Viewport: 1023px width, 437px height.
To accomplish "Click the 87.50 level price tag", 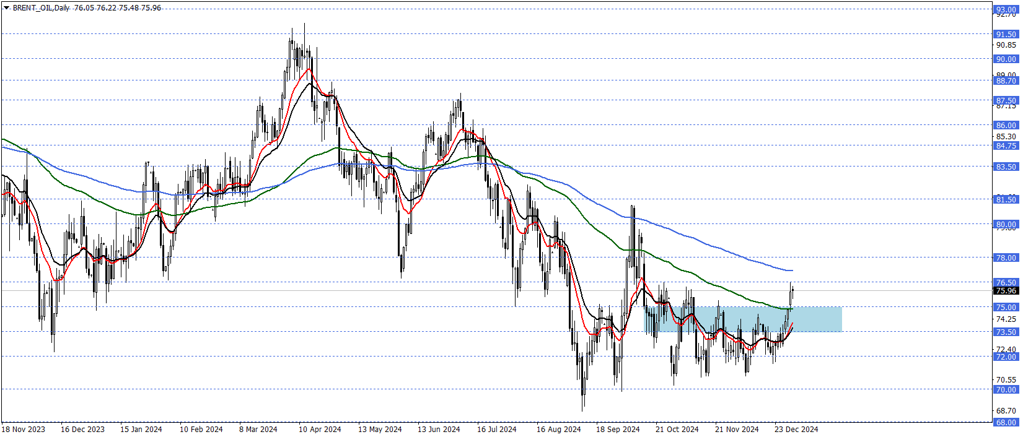I will coord(1006,100).
